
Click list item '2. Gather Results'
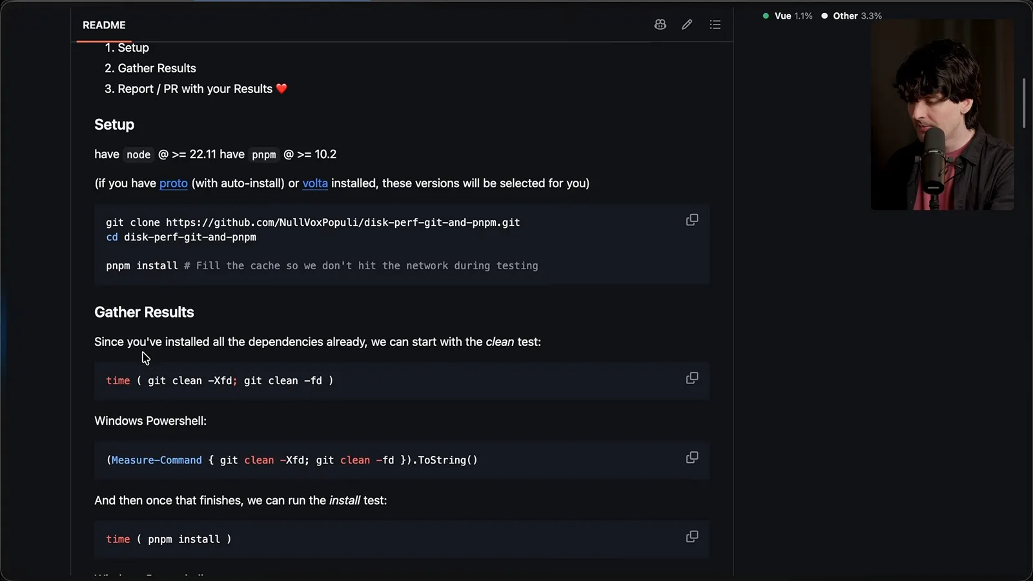pyautogui.click(x=150, y=68)
